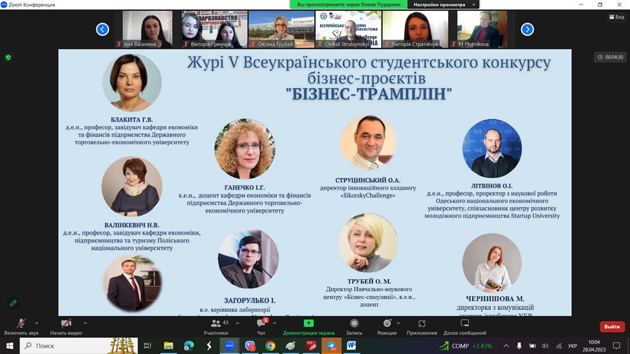Image resolution: width=630 pixels, height=354 pixels.
Task: Switch layout using the Вид button
Action: 616,17
